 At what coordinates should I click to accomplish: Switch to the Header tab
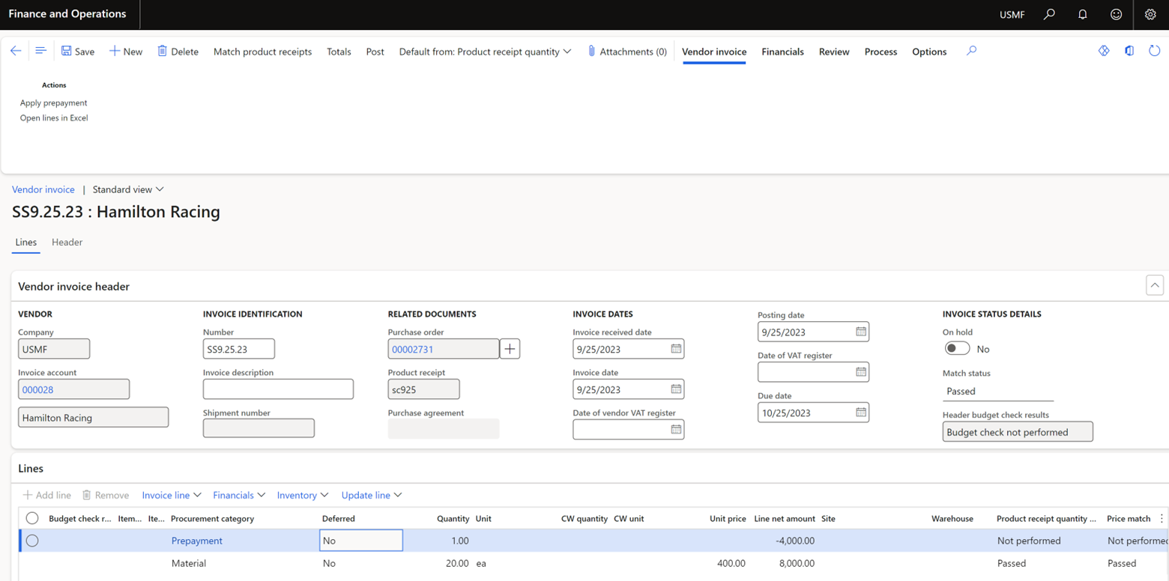coord(67,242)
